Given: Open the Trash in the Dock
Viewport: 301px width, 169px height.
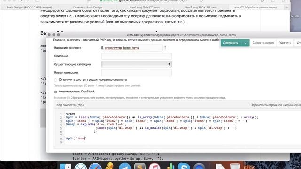Looking at the screenshot, I should point(235,166).
